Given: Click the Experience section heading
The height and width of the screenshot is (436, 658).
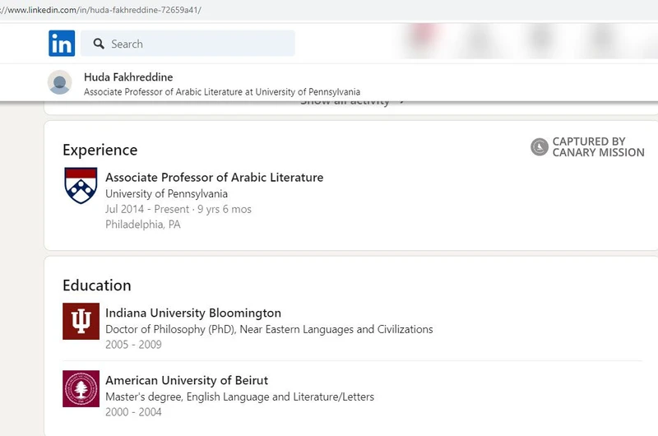Looking at the screenshot, I should tap(100, 150).
